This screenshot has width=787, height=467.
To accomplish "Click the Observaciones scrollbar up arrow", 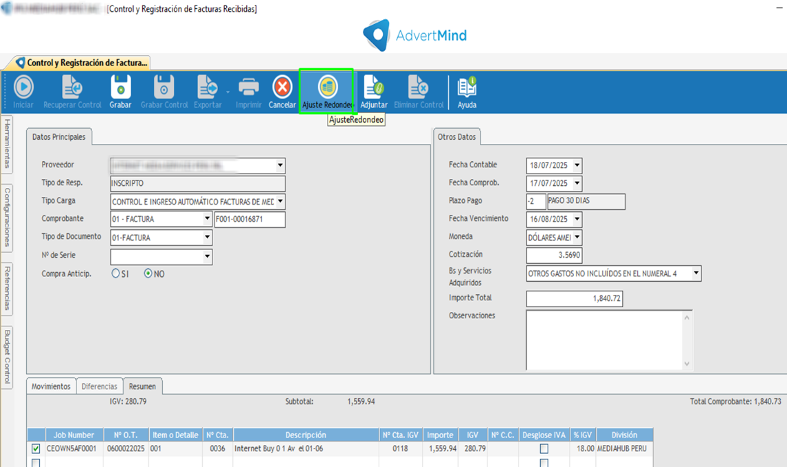I will (687, 317).
